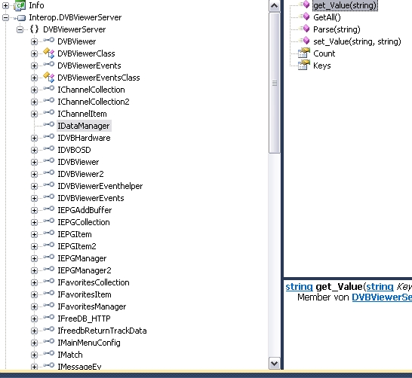Select the IFavoritesCollection interface

94,282
